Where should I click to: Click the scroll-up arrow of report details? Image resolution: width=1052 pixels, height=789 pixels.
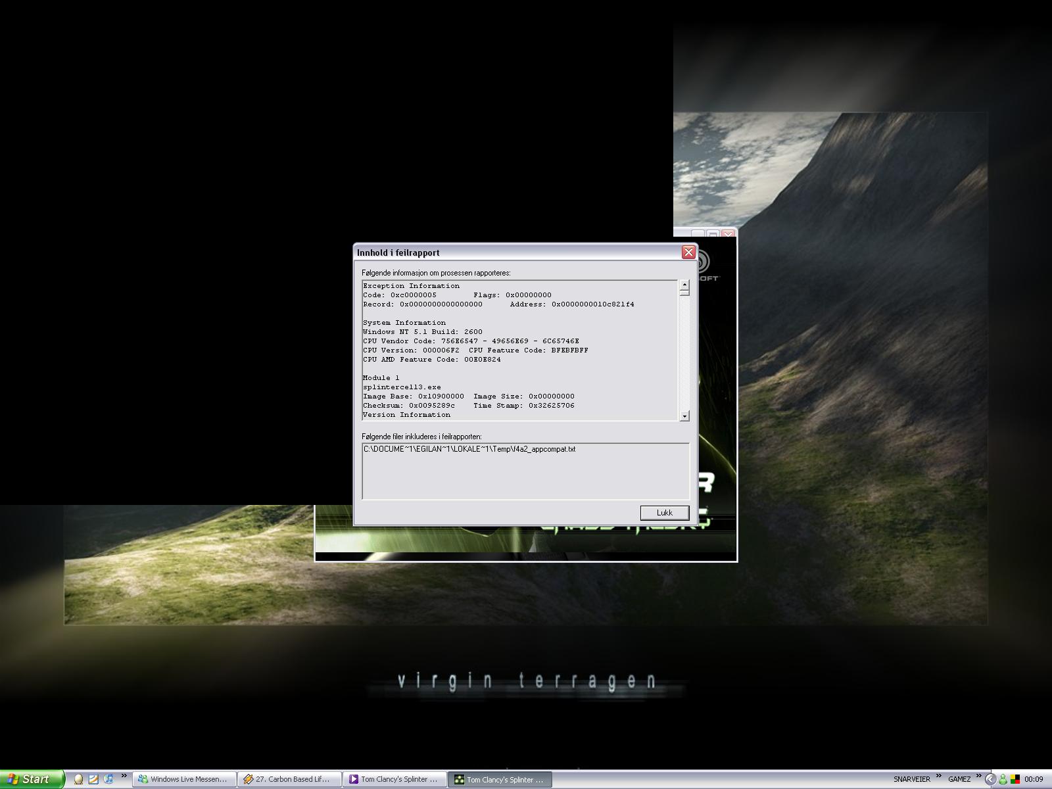coord(684,285)
